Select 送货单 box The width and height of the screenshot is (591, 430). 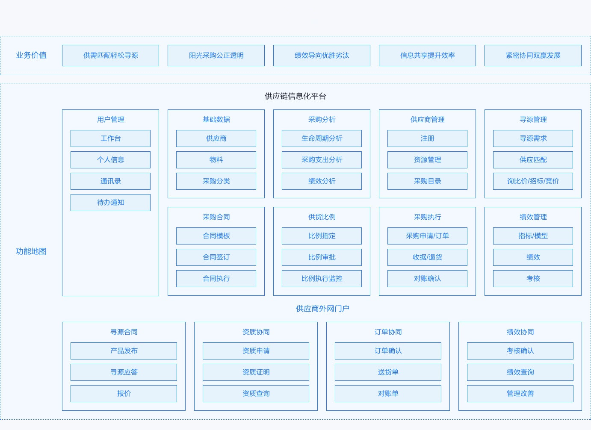pyautogui.click(x=388, y=372)
